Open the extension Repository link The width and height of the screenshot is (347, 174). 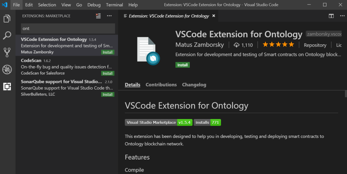pos(315,45)
